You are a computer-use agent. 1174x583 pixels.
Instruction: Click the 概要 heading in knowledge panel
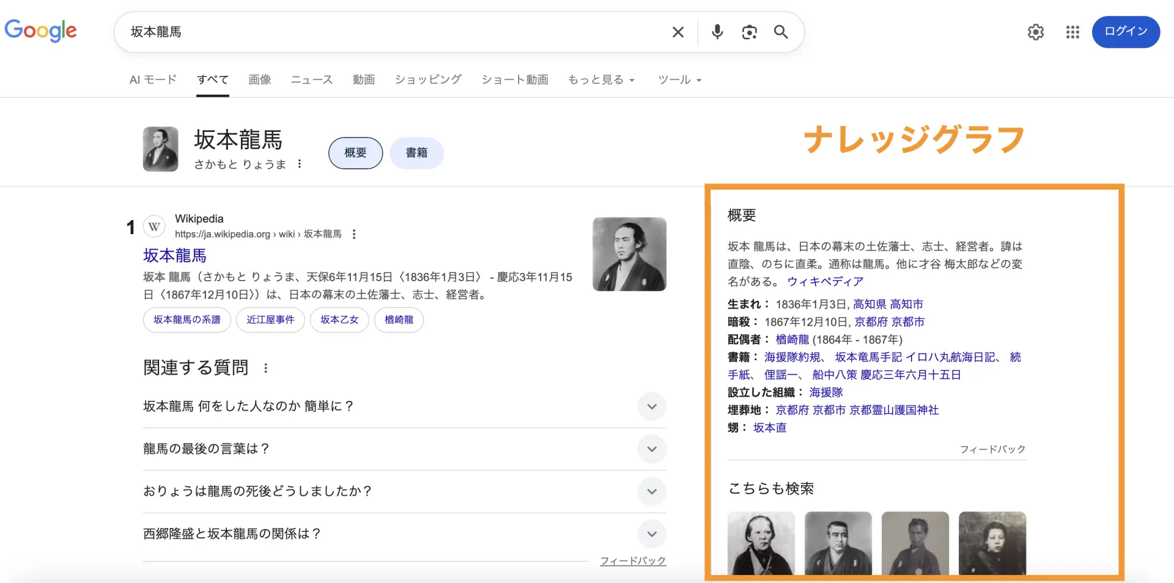(742, 215)
